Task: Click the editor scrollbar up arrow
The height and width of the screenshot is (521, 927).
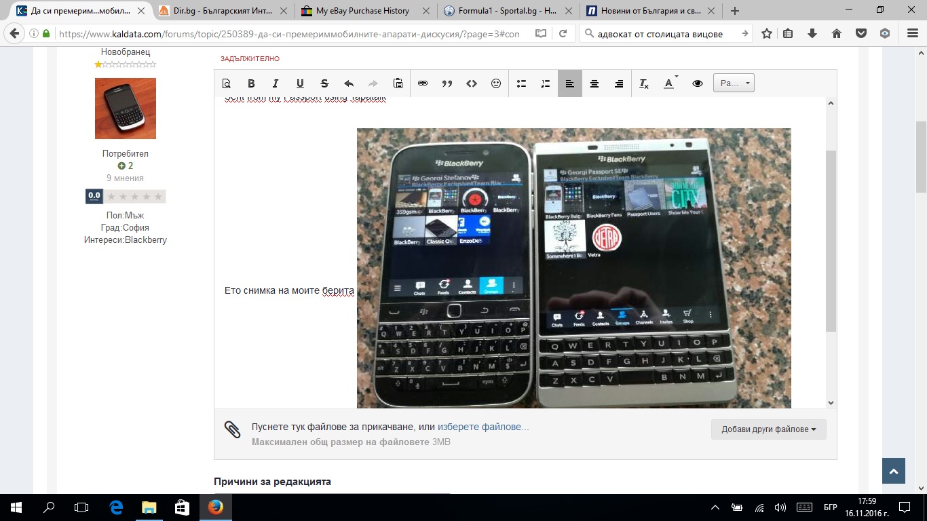Action: point(831,103)
